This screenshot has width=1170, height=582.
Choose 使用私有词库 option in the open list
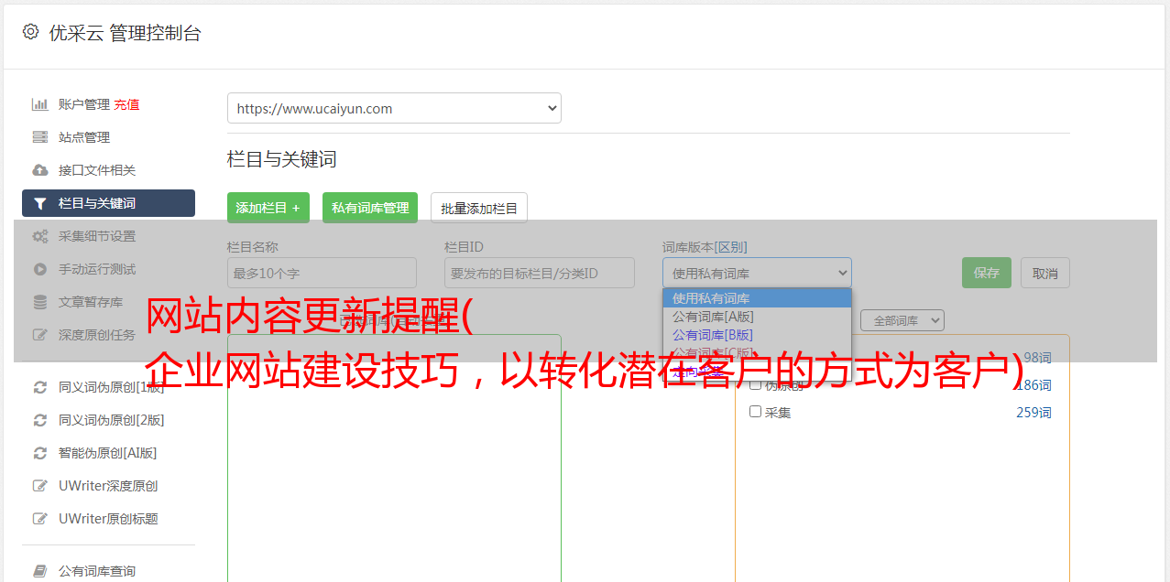[757, 298]
